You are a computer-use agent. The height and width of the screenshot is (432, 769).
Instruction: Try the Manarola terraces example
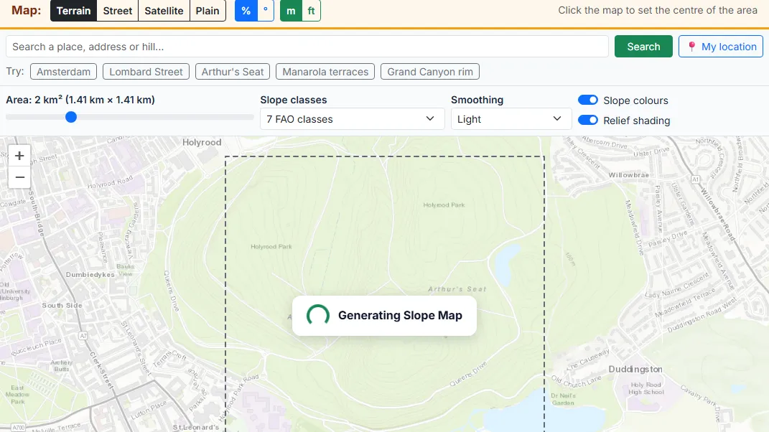point(325,72)
